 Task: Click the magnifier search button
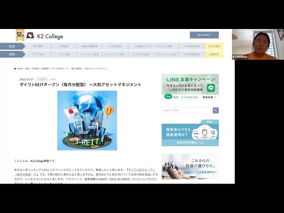pos(216,110)
